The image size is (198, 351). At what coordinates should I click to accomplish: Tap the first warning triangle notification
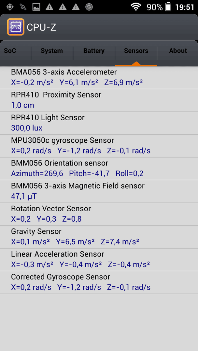(49, 7)
